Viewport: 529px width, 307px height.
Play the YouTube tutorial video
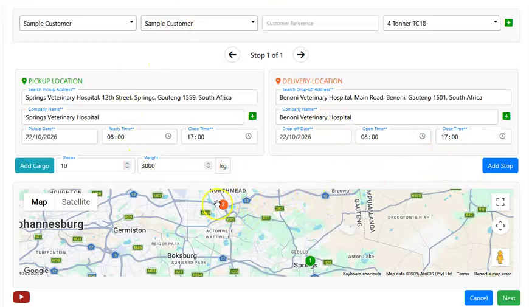pyautogui.click(x=22, y=297)
